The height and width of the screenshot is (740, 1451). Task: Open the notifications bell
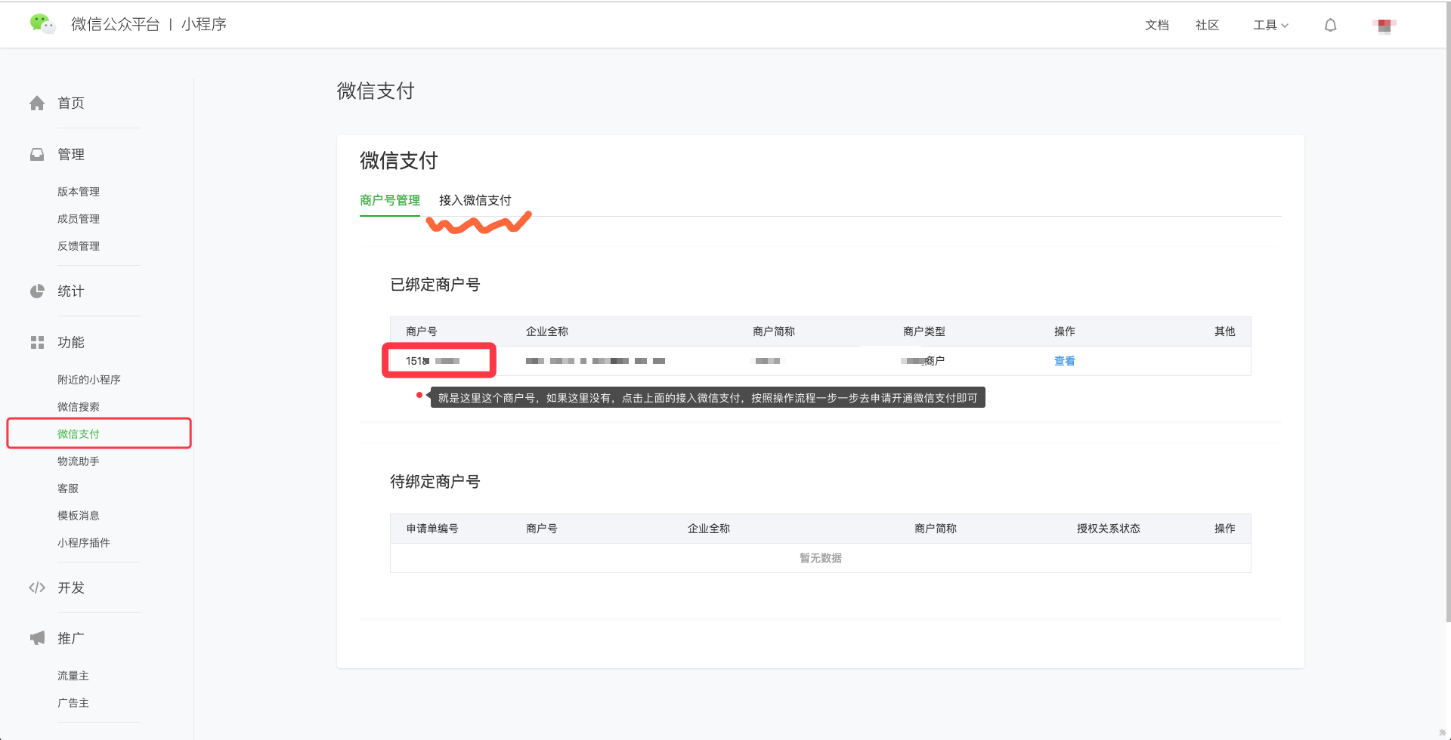click(x=1331, y=25)
